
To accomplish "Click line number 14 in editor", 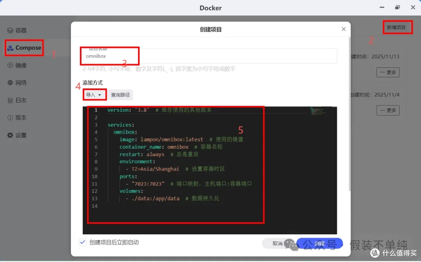I will tap(94, 206).
